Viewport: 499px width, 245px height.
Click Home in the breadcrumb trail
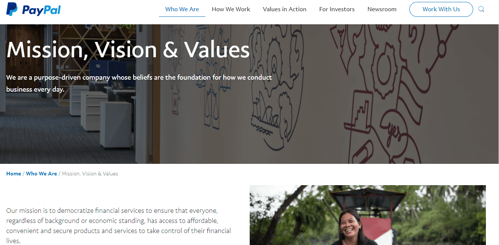click(x=13, y=174)
